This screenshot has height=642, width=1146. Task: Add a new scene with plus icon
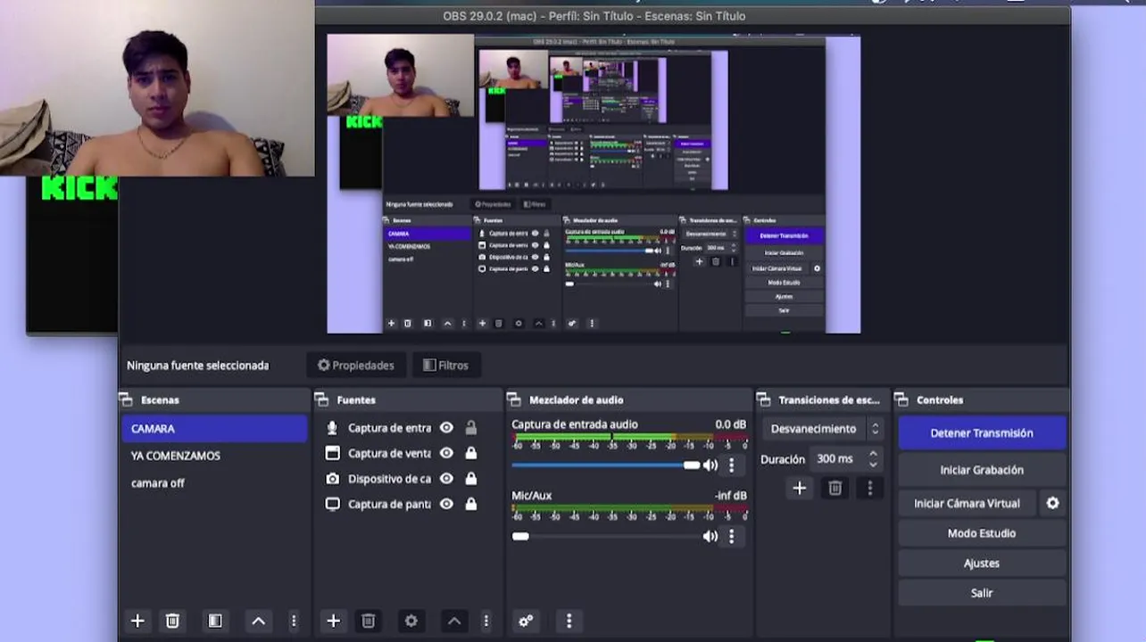tap(137, 621)
